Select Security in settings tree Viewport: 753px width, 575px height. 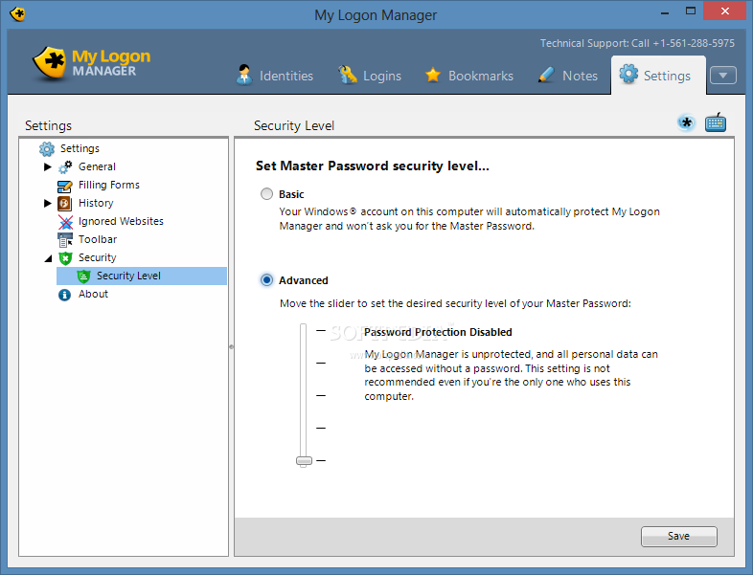98,258
